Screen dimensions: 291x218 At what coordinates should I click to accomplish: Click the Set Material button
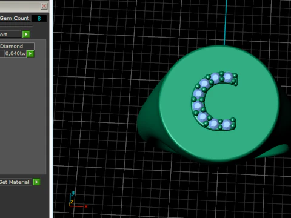point(16,182)
